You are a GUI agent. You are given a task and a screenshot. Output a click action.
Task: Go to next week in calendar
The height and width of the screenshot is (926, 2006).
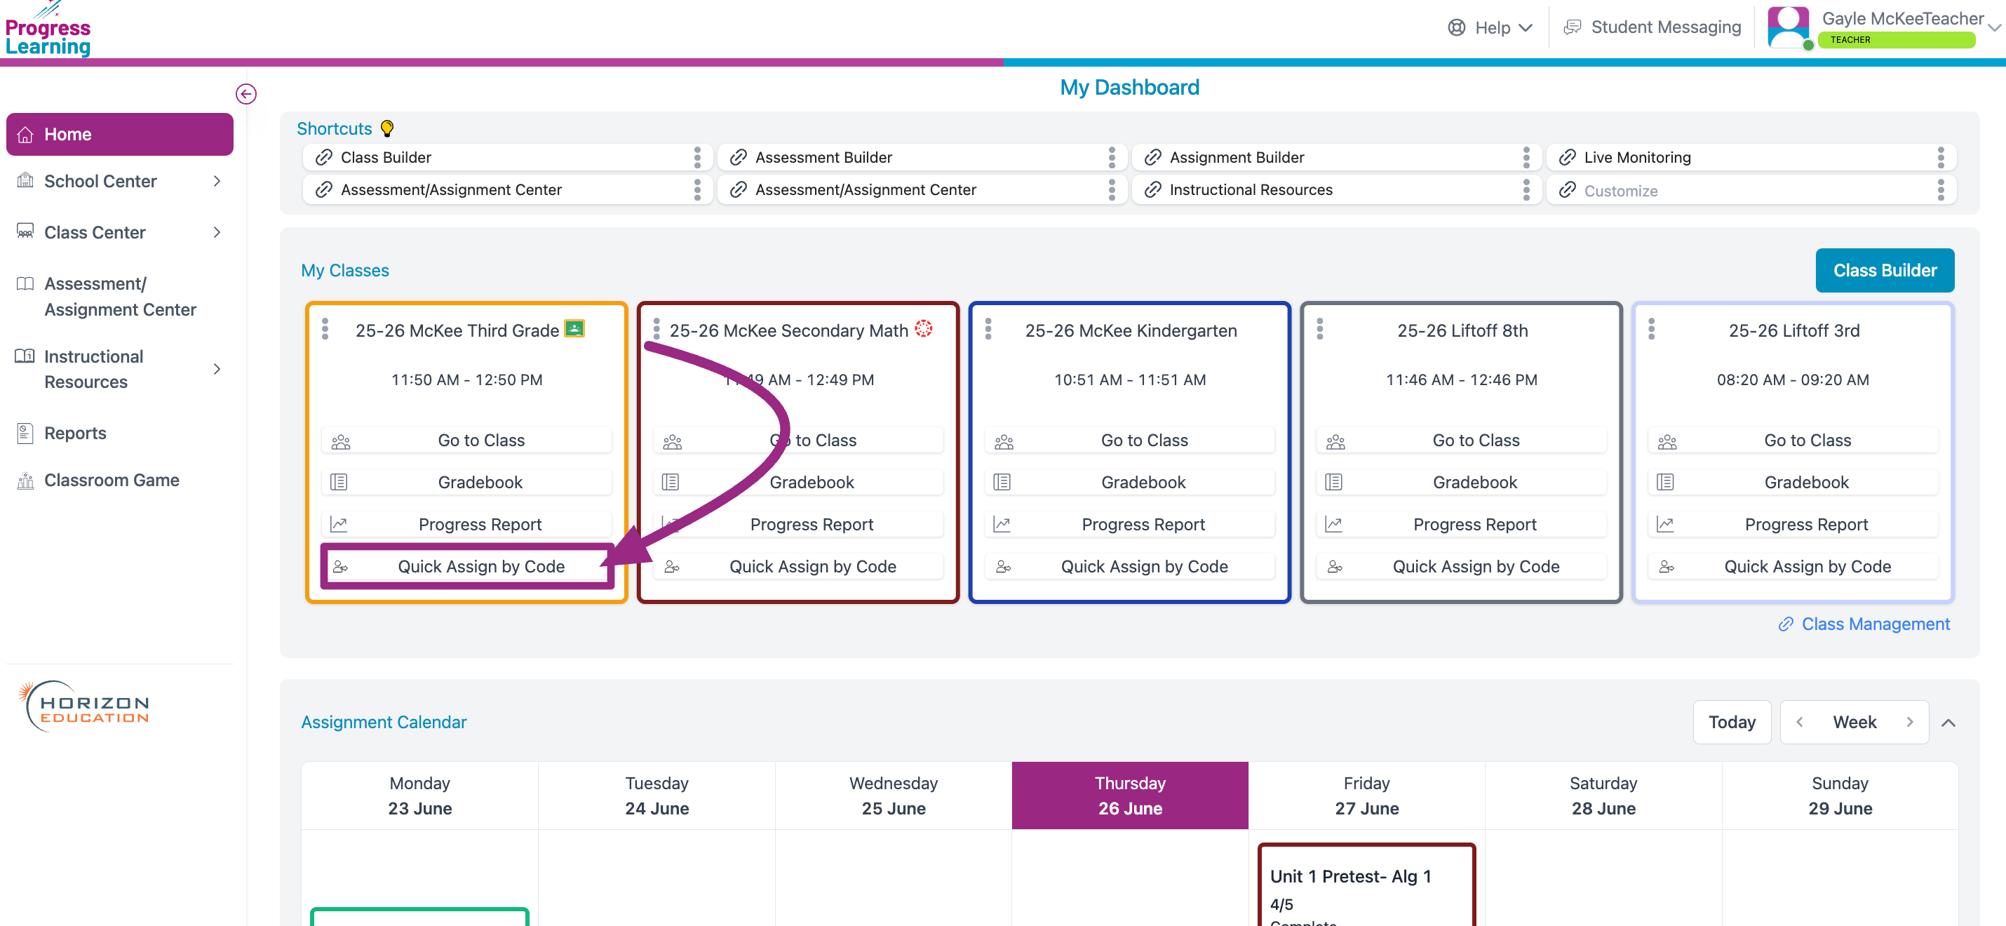click(1909, 722)
